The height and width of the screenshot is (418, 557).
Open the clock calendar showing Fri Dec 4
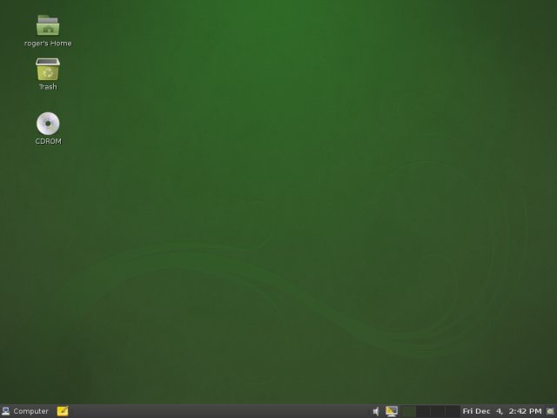tap(502, 412)
